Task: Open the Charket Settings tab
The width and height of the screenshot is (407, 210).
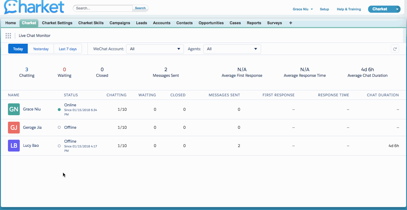Action: click(57, 23)
